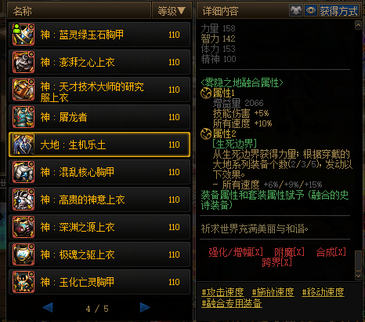Go to next page with right arrow
This screenshot has width=365, height=322.
(x=145, y=308)
